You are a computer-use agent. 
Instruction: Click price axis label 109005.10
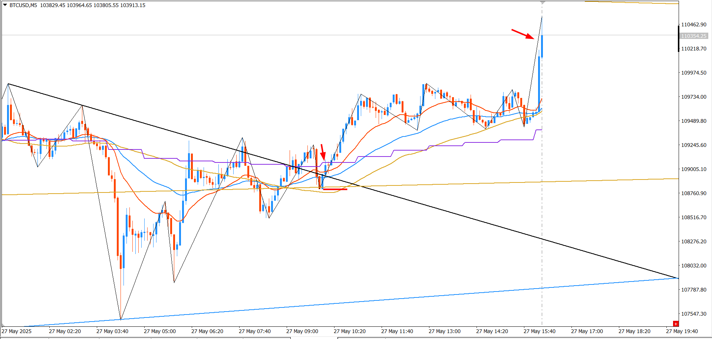tap(694, 169)
